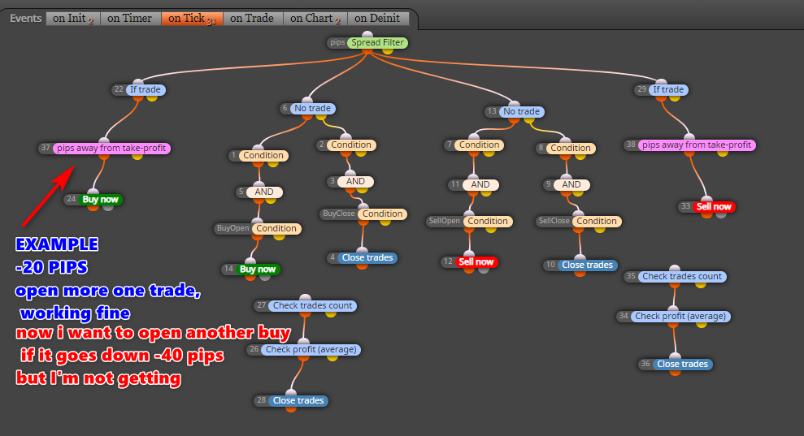Click yellow connector of AND block 3
The height and width of the screenshot is (436, 804).
point(362,189)
